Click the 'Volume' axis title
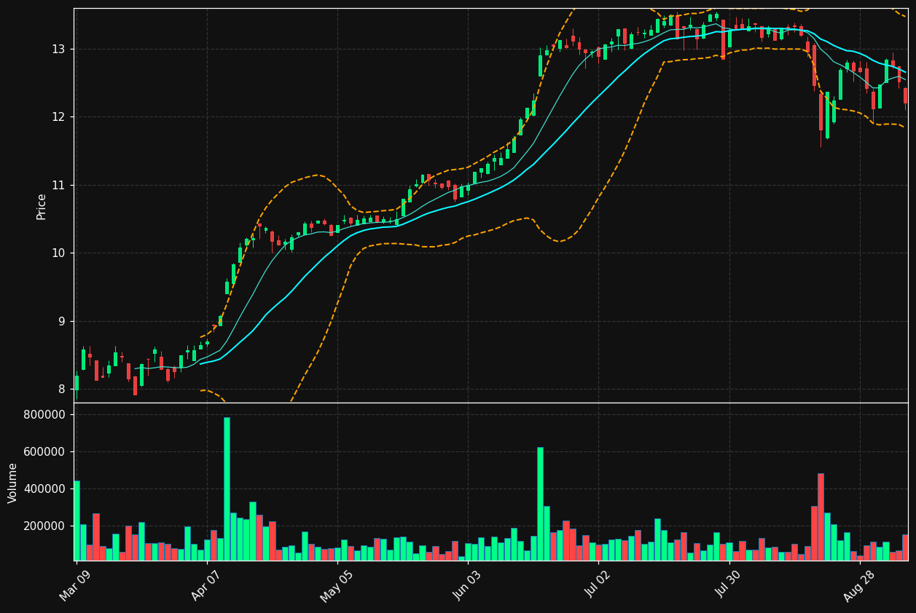This screenshot has height=613, width=916. pos(13,483)
